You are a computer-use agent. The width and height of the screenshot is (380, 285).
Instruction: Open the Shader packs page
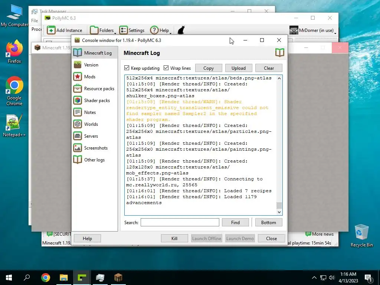click(95, 100)
